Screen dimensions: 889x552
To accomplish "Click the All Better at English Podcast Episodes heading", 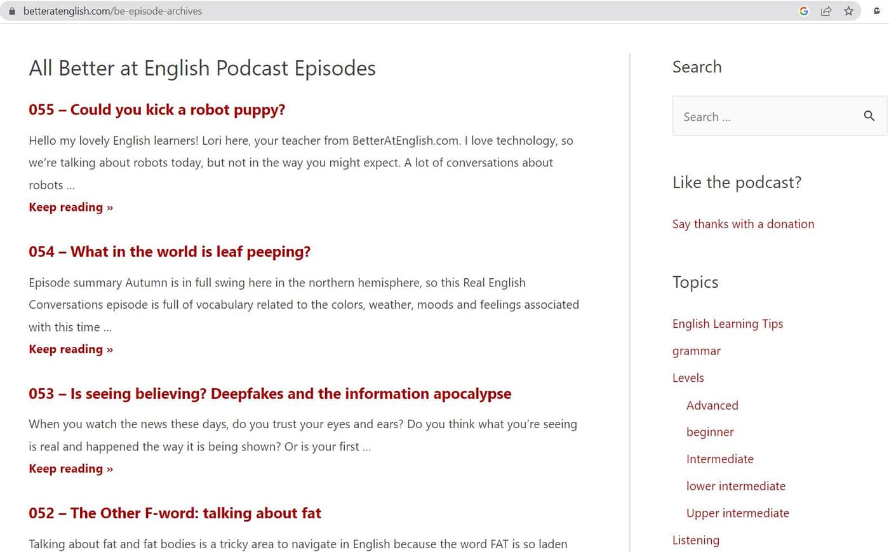I will (x=202, y=68).
